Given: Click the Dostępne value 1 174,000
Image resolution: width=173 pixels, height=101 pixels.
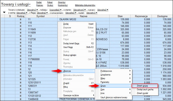Looking at the screenshot, I should coord(166,73).
